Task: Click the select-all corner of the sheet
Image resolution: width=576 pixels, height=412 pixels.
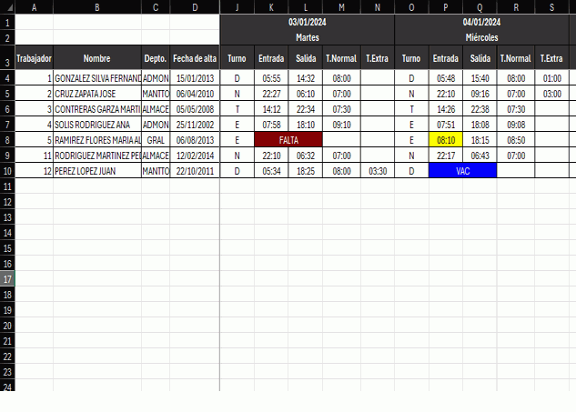Action: pos(7,7)
